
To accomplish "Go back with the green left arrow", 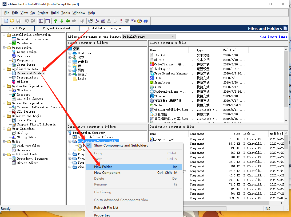I will coord(68,21).
